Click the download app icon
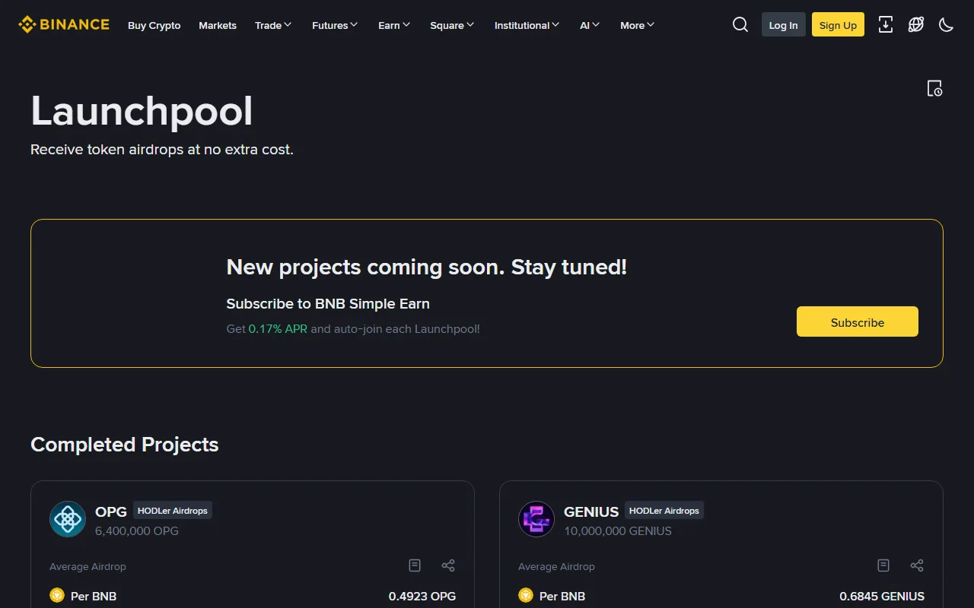The image size is (974, 608). [886, 25]
